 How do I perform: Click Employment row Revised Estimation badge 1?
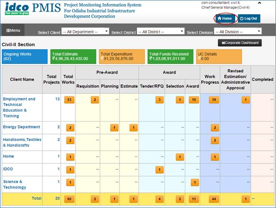[x=246, y=100]
